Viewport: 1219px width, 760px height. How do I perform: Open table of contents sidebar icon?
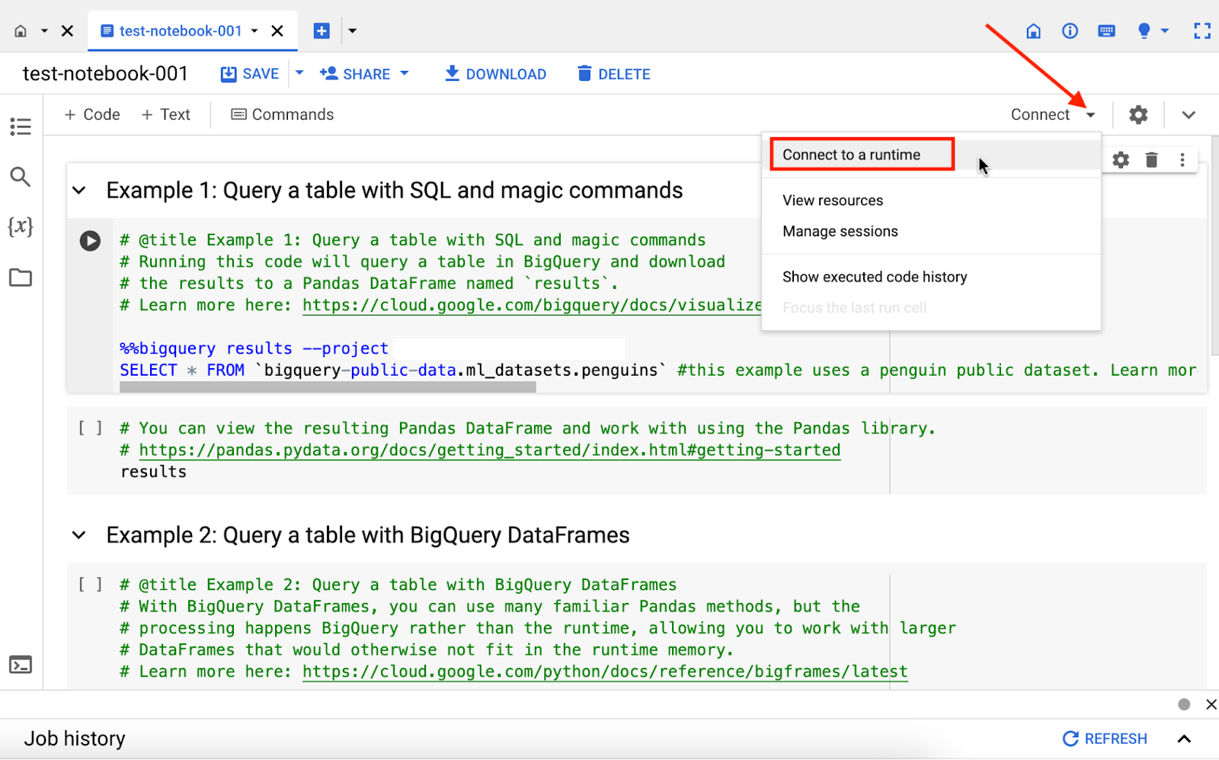point(21,127)
